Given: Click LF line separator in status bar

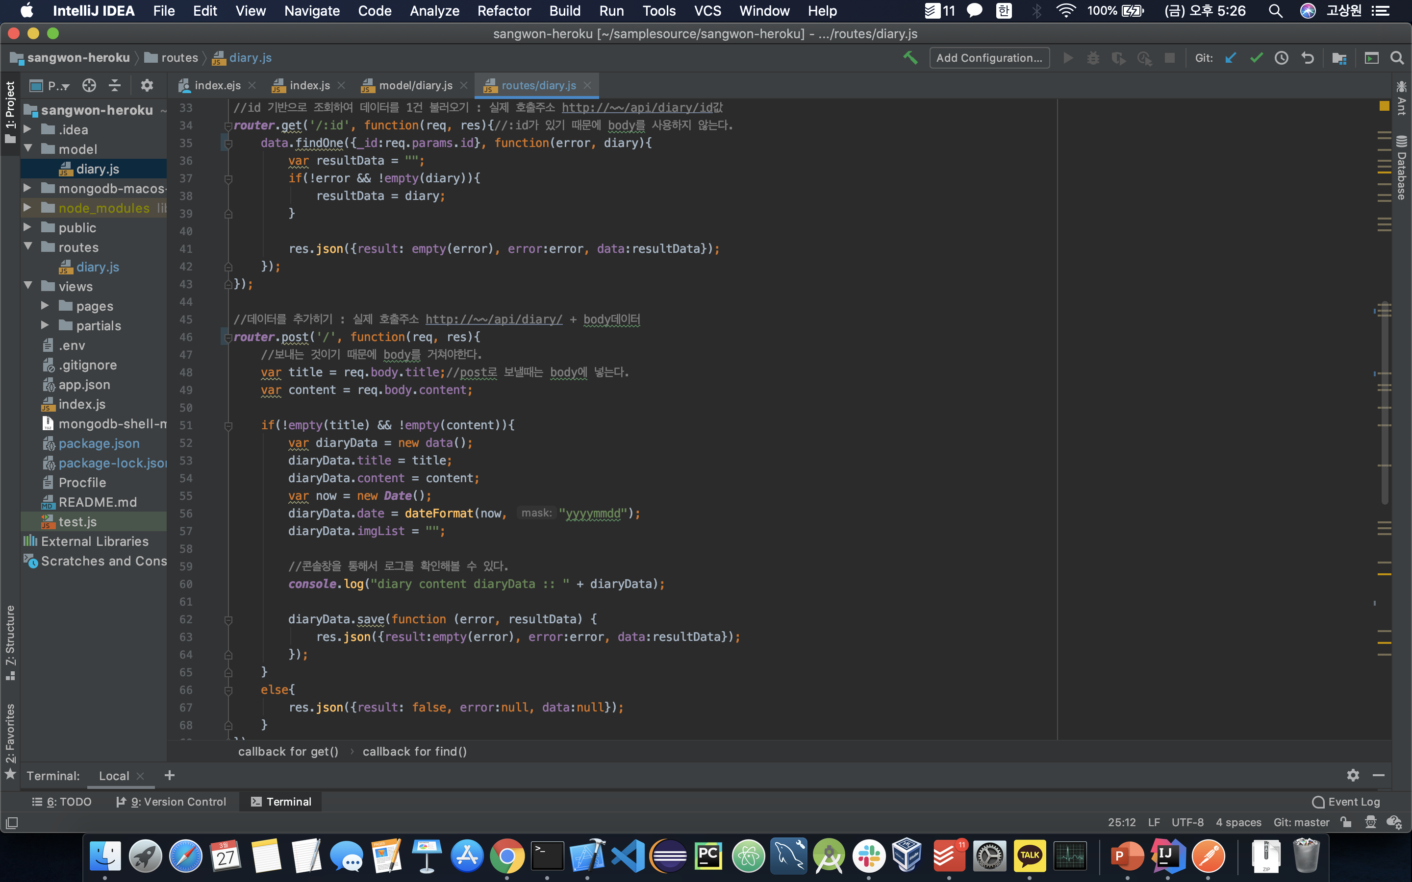Looking at the screenshot, I should click(x=1154, y=822).
